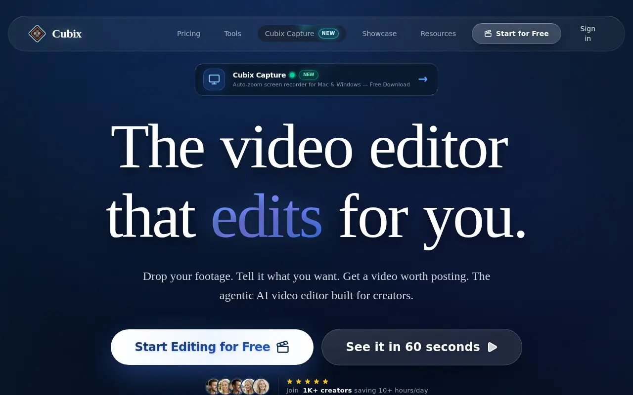Click the five-star rating icons
The width and height of the screenshot is (633, 395).
308,382
